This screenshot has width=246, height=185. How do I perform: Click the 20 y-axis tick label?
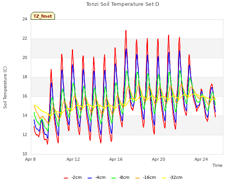tap(25, 58)
